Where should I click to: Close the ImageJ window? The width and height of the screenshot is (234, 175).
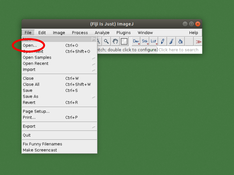point(198,24)
